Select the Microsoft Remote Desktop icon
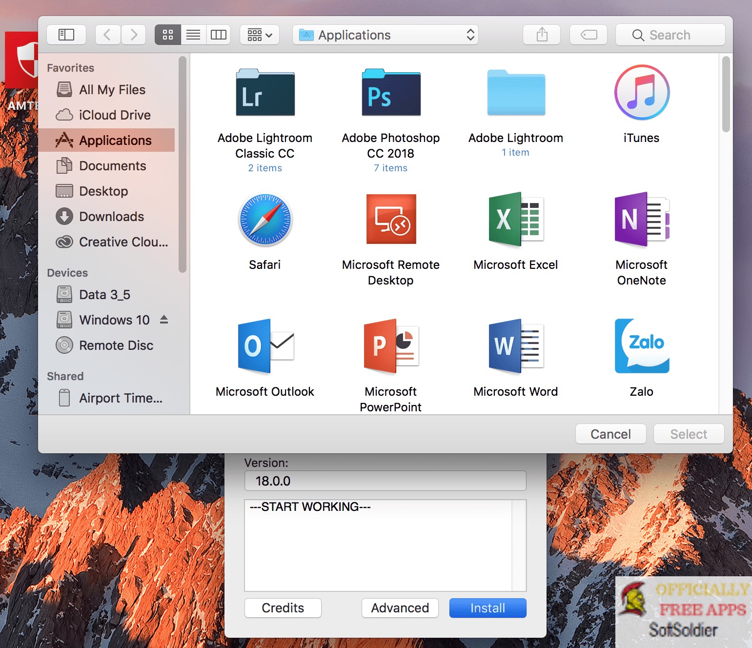This screenshot has width=752, height=648. (x=390, y=220)
